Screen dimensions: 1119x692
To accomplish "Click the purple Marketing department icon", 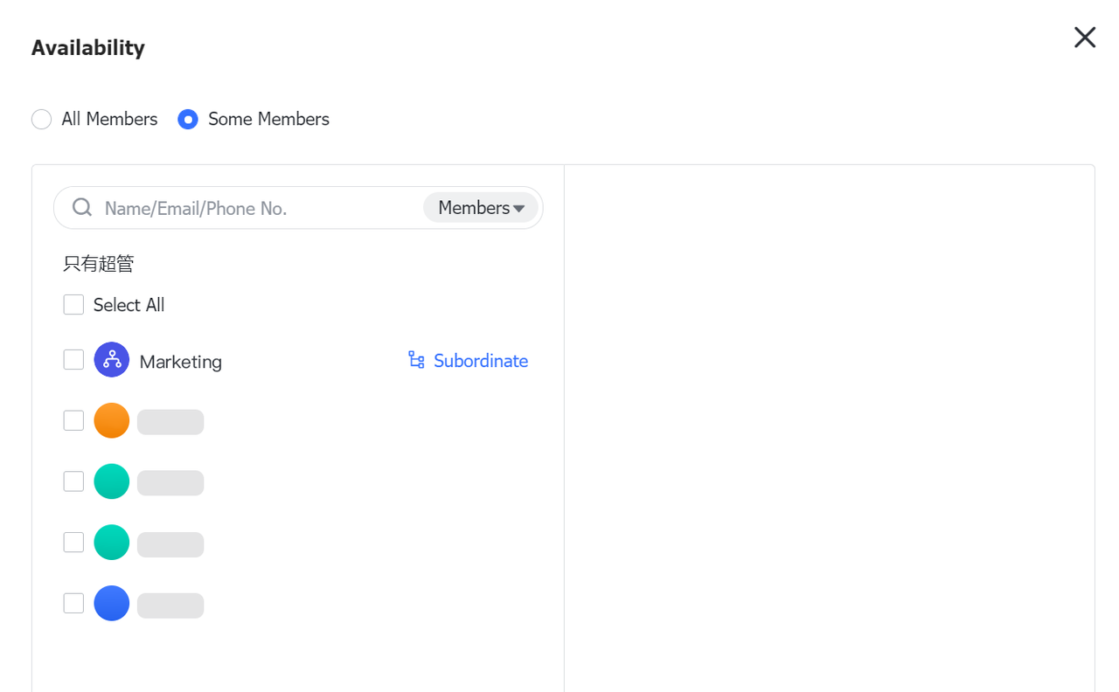I will 112,360.
